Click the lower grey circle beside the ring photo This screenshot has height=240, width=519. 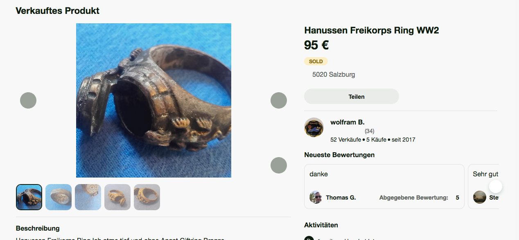[279, 165]
